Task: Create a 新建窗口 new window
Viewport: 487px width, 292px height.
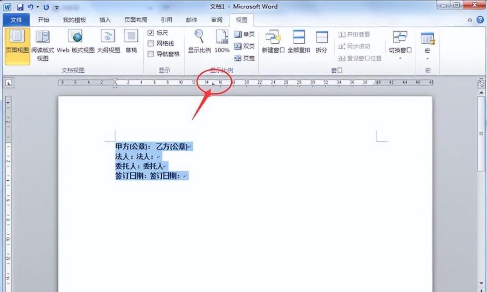Action: click(x=273, y=43)
